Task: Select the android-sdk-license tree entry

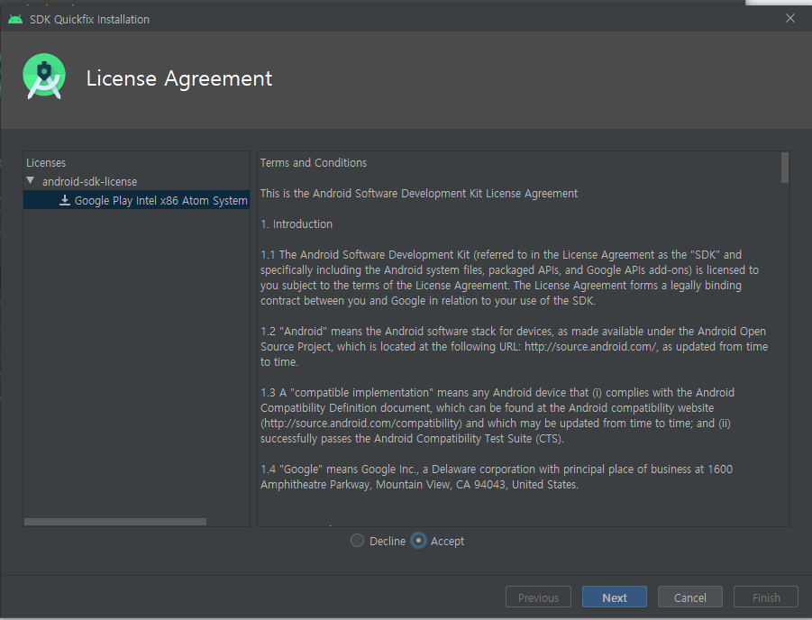Action: tap(89, 182)
